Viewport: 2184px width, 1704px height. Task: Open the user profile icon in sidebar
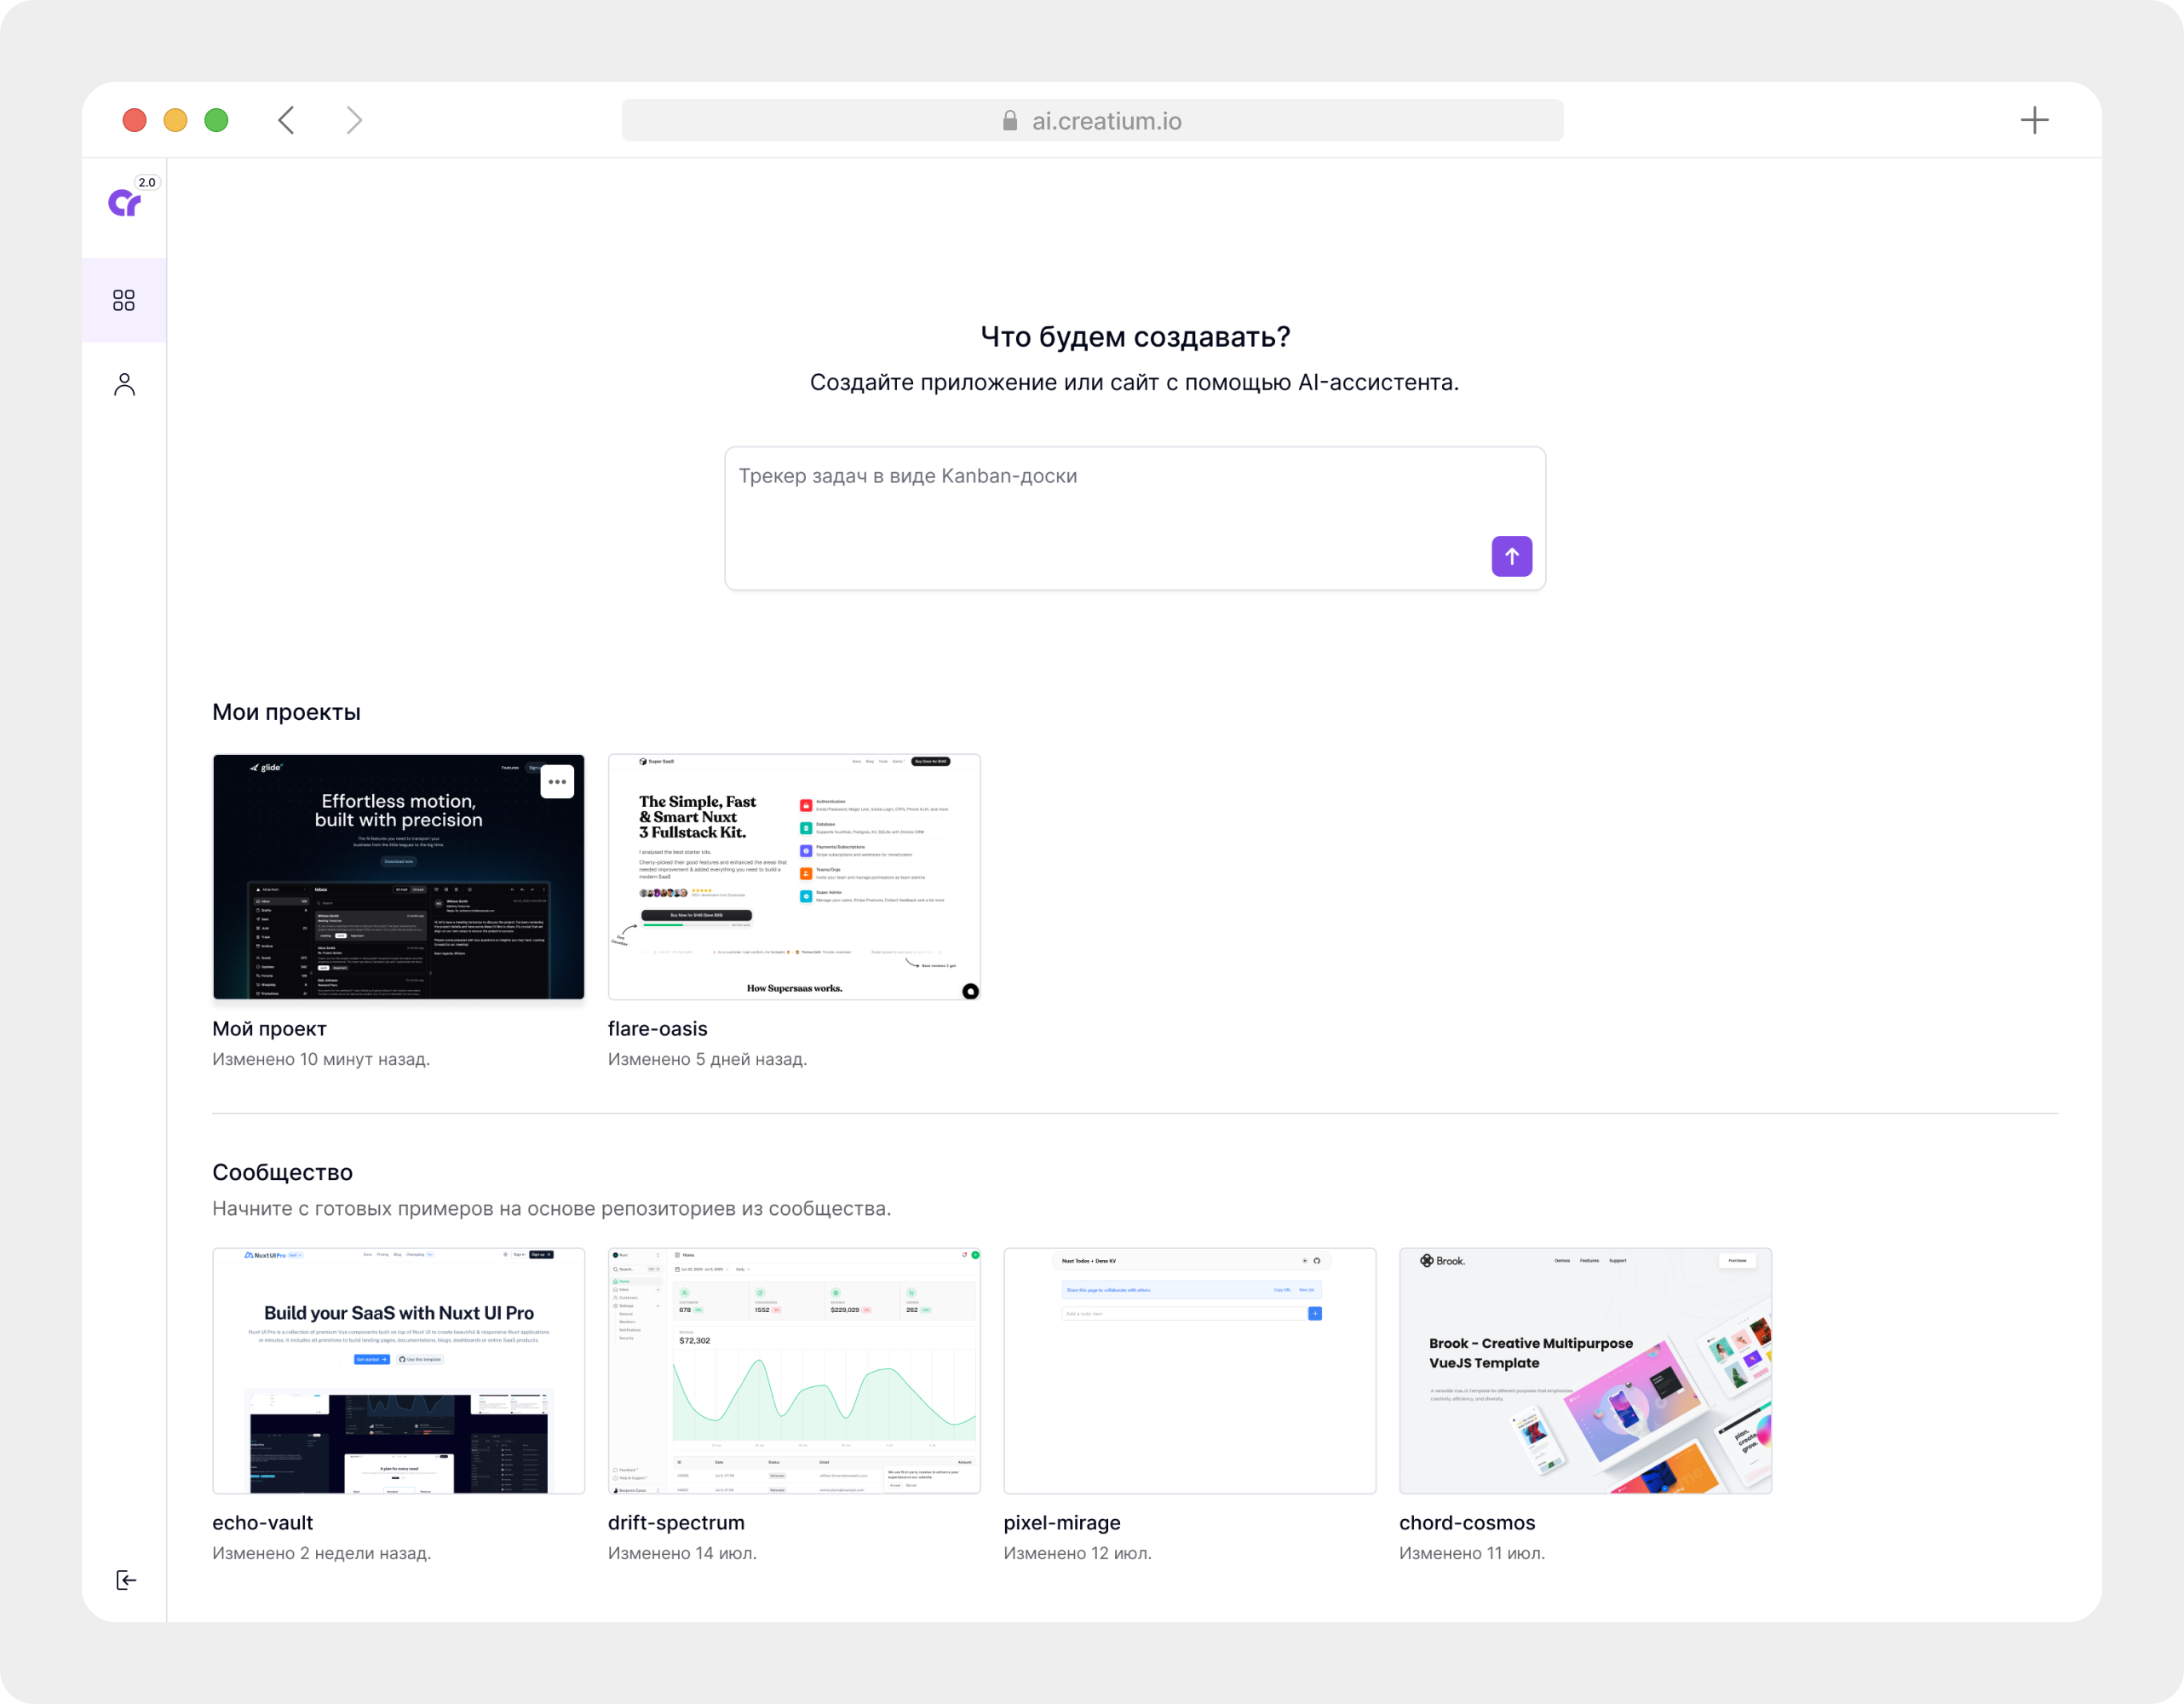(x=124, y=385)
